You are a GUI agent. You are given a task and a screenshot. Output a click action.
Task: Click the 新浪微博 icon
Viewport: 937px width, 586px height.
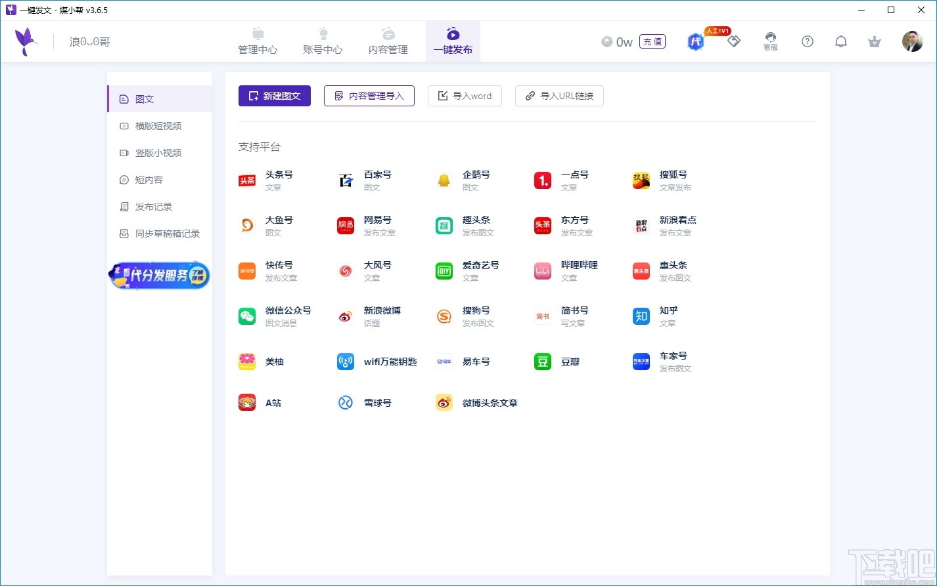tap(346, 316)
